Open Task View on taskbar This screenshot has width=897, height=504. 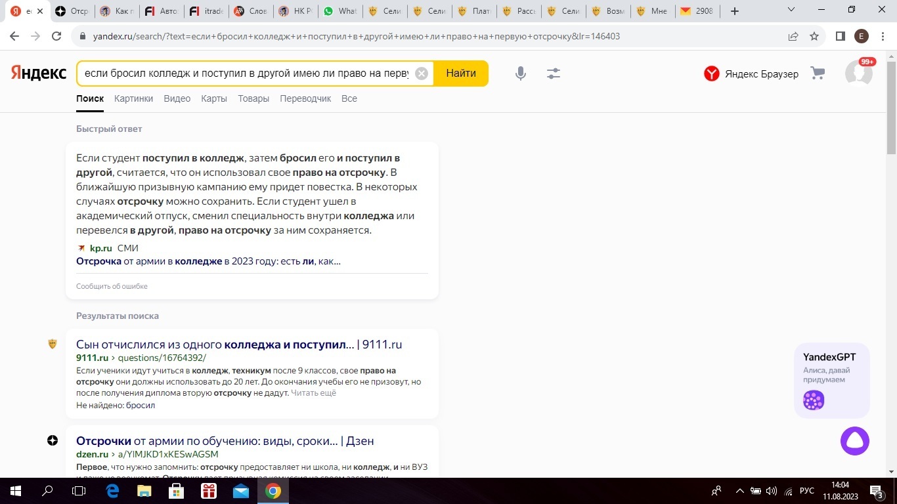79,491
